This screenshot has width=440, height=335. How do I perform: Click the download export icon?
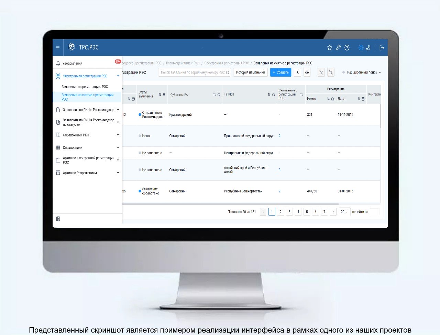point(297,72)
